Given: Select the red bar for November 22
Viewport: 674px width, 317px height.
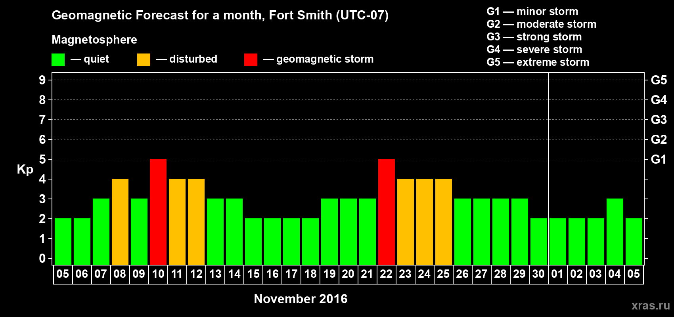Looking at the screenshot, I should click(x=387, y=212).
